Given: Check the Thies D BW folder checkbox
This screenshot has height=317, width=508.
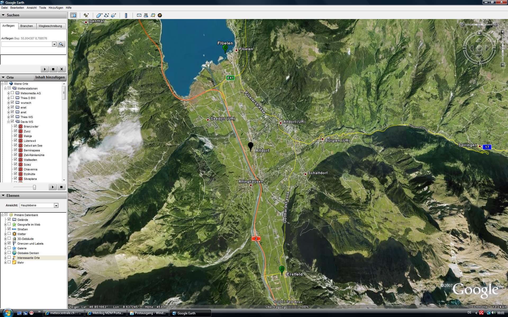Looking at the screenshot, I should 12,98.
